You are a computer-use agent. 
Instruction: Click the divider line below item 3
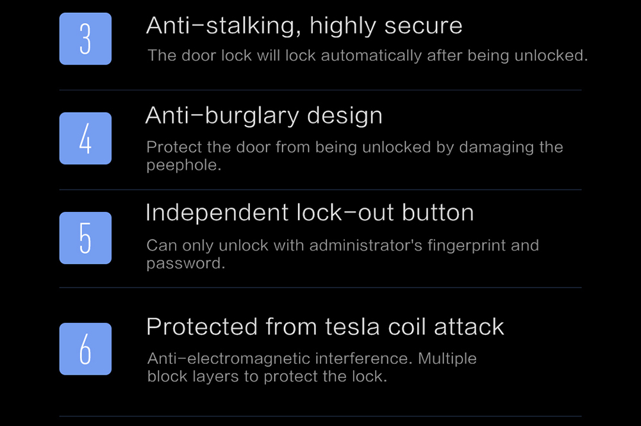[320, 90]
